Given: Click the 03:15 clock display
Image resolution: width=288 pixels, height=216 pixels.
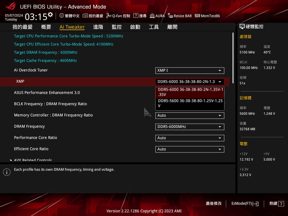Looking at the screenshot, I should tap(36, 17).
